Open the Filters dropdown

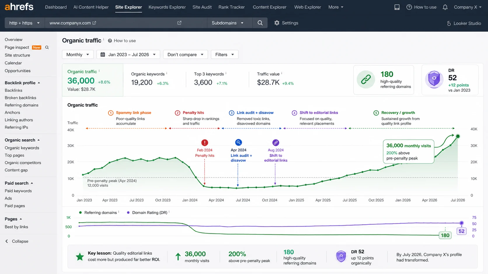pyautogui.click(x=224, y=54)
